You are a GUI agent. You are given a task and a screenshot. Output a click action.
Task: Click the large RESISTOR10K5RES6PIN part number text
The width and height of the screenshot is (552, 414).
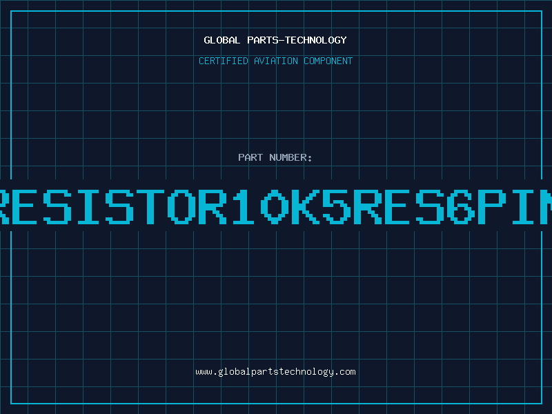pos(276,207)
